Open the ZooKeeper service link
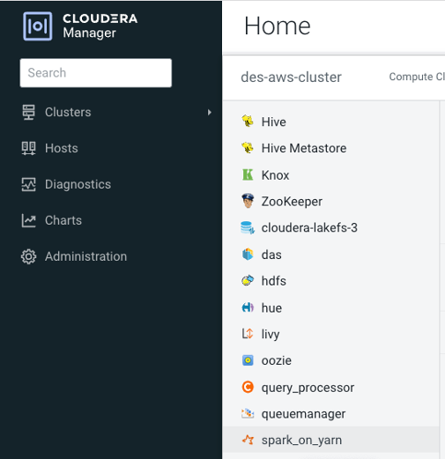This screenshot has width=445, height=459. (292, 202)
